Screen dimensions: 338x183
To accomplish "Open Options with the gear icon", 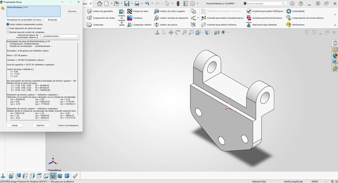I will point(193,4).
